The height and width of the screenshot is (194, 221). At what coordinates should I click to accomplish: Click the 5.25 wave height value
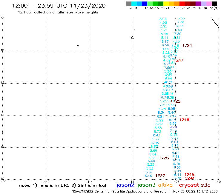pyautogui.click(x=151, y=164)
